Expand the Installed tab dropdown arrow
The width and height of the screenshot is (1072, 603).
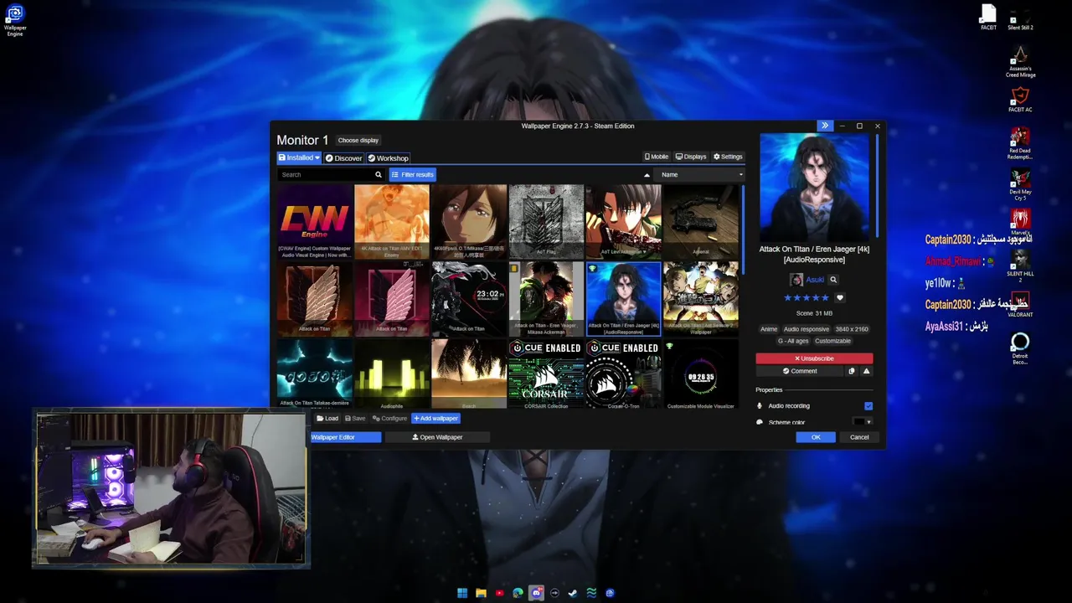317,157
